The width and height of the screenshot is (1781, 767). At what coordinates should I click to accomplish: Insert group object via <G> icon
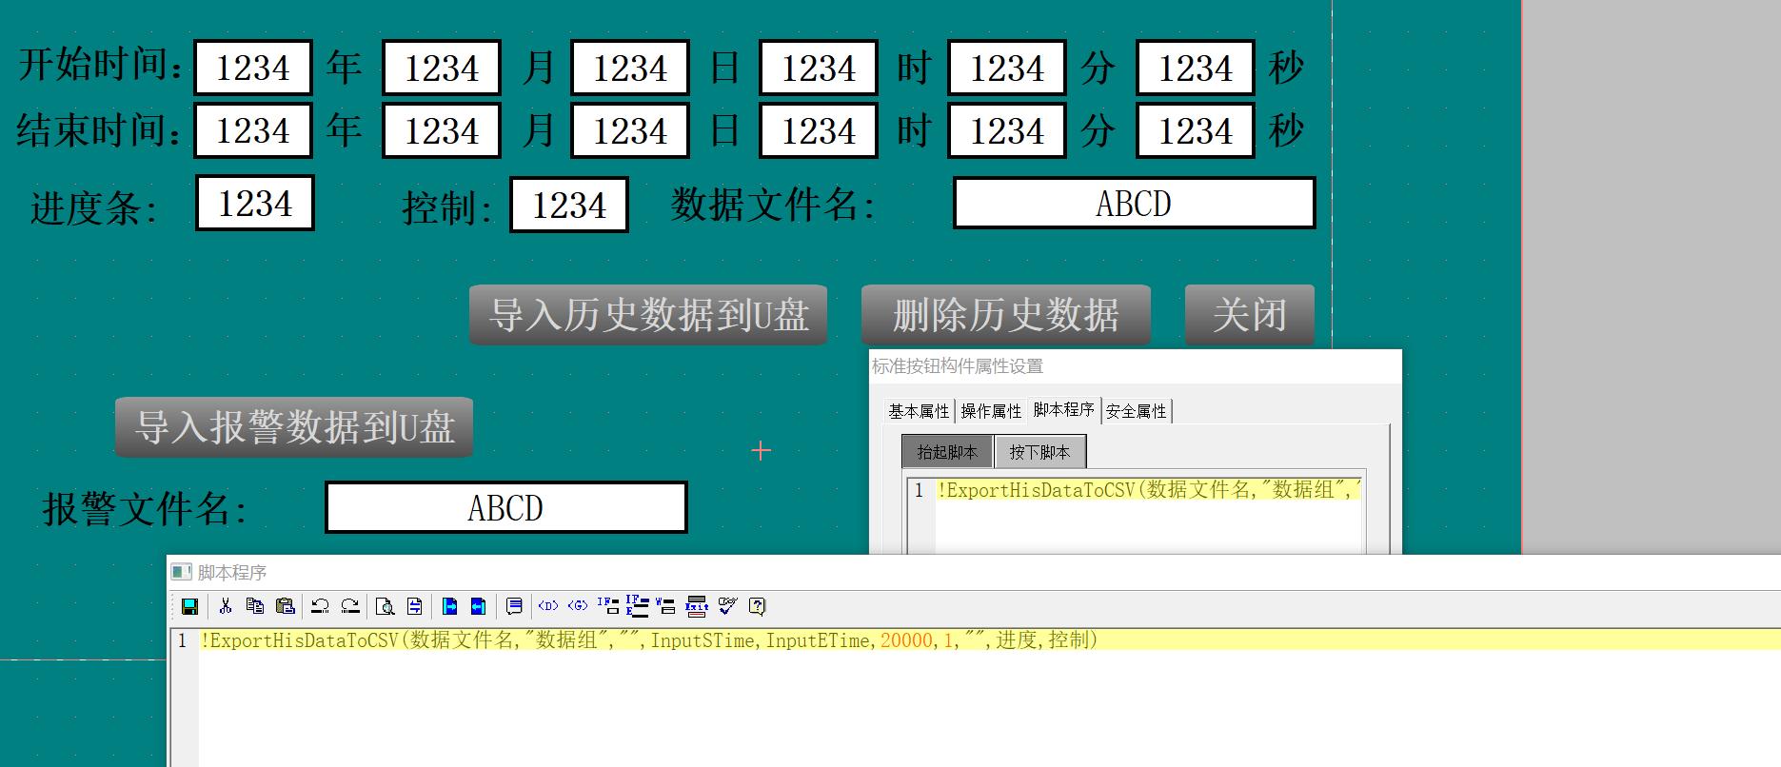click(x=578, y=605)
